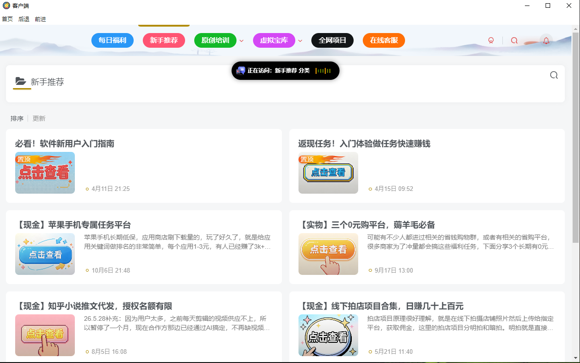Click description text of 苹果手机专属任务平台
This screenshot has height=363, width=580.
point(177,242)
